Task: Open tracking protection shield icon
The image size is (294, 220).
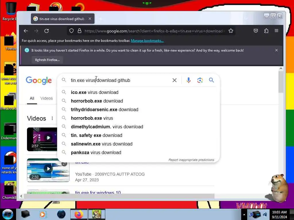Action: [71, 31]
